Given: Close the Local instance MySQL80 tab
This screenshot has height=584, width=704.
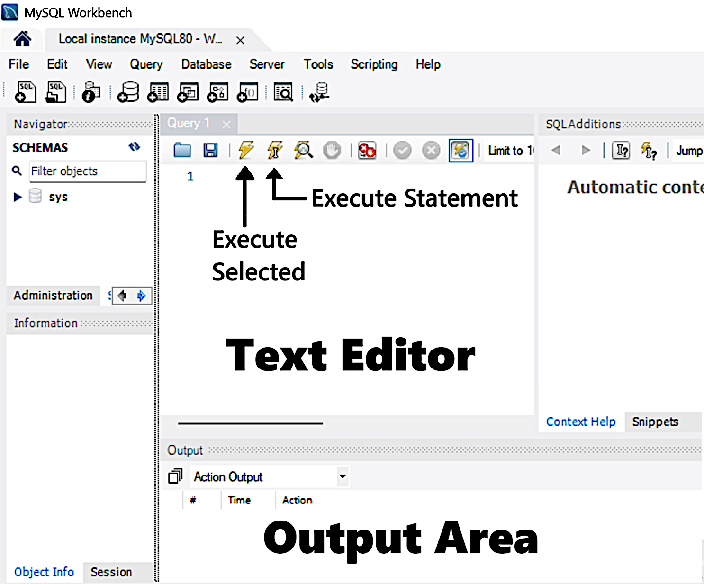Looking at the screenshot, I should click(x=240, y=40).
